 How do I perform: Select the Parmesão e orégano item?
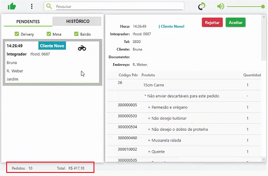pos(184,107)
